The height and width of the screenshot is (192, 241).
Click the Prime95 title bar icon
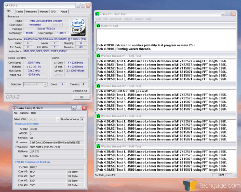[97, 14]
